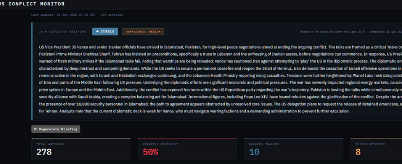The width and height of the screenshot is (402, 164).
Task: Click the 24 H Situation Briefing heading
Action: coord(62,32)
